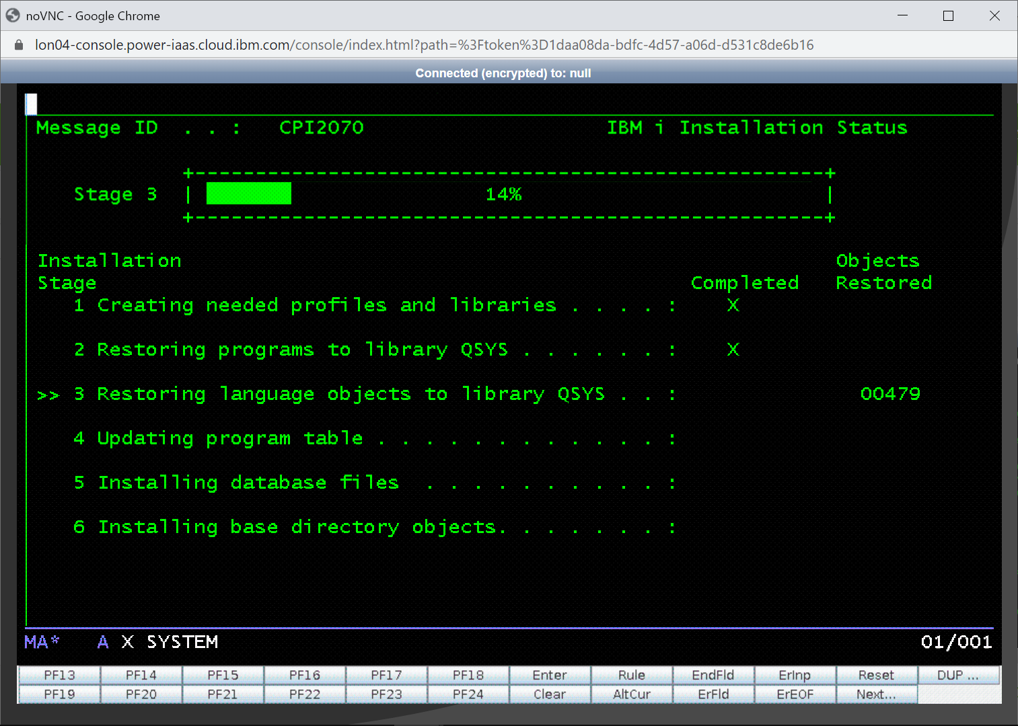
Task: Click the Rule button
Action: pyautogui.click(x=632, y=675)
